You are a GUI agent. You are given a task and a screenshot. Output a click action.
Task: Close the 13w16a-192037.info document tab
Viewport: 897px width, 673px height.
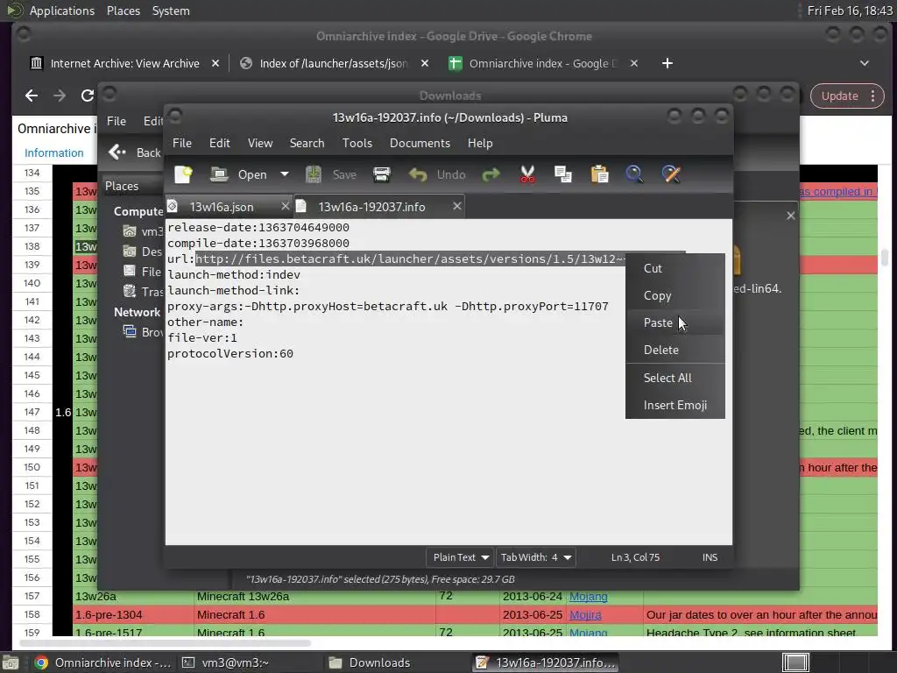[x=456, y=206]
